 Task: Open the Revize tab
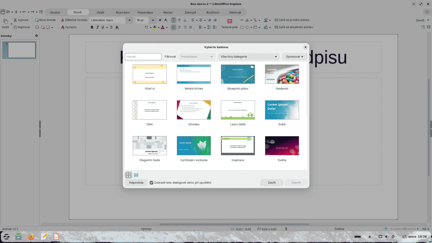[x=168, y=12]
